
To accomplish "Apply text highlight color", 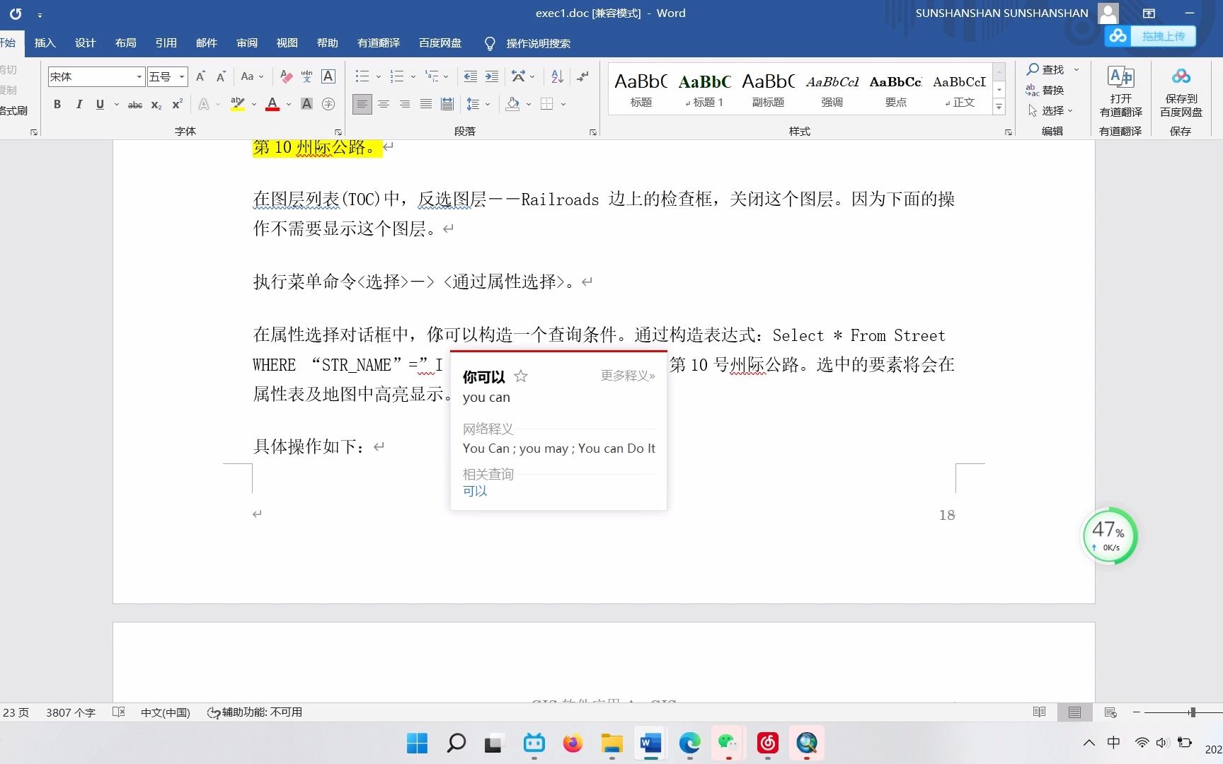I will tap(238, 104).
